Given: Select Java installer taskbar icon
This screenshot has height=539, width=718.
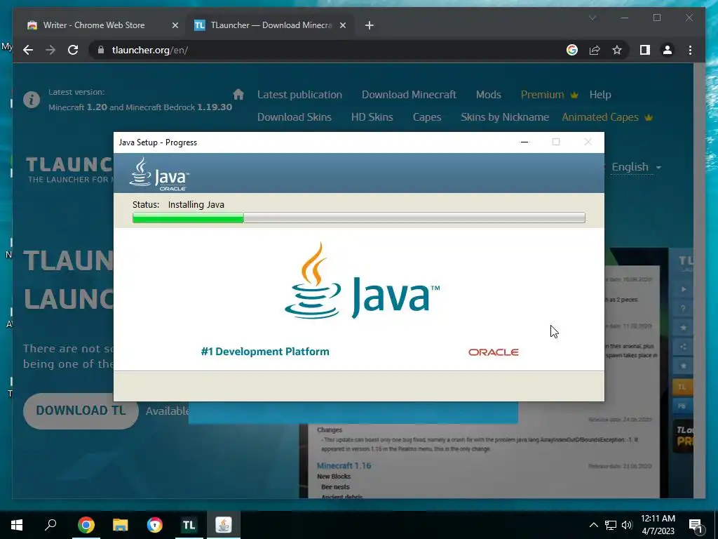Looking at the screenshot, I should coord(224,525).
